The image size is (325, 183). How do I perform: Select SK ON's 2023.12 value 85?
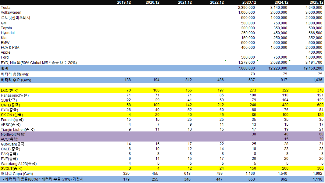[254, 115]
